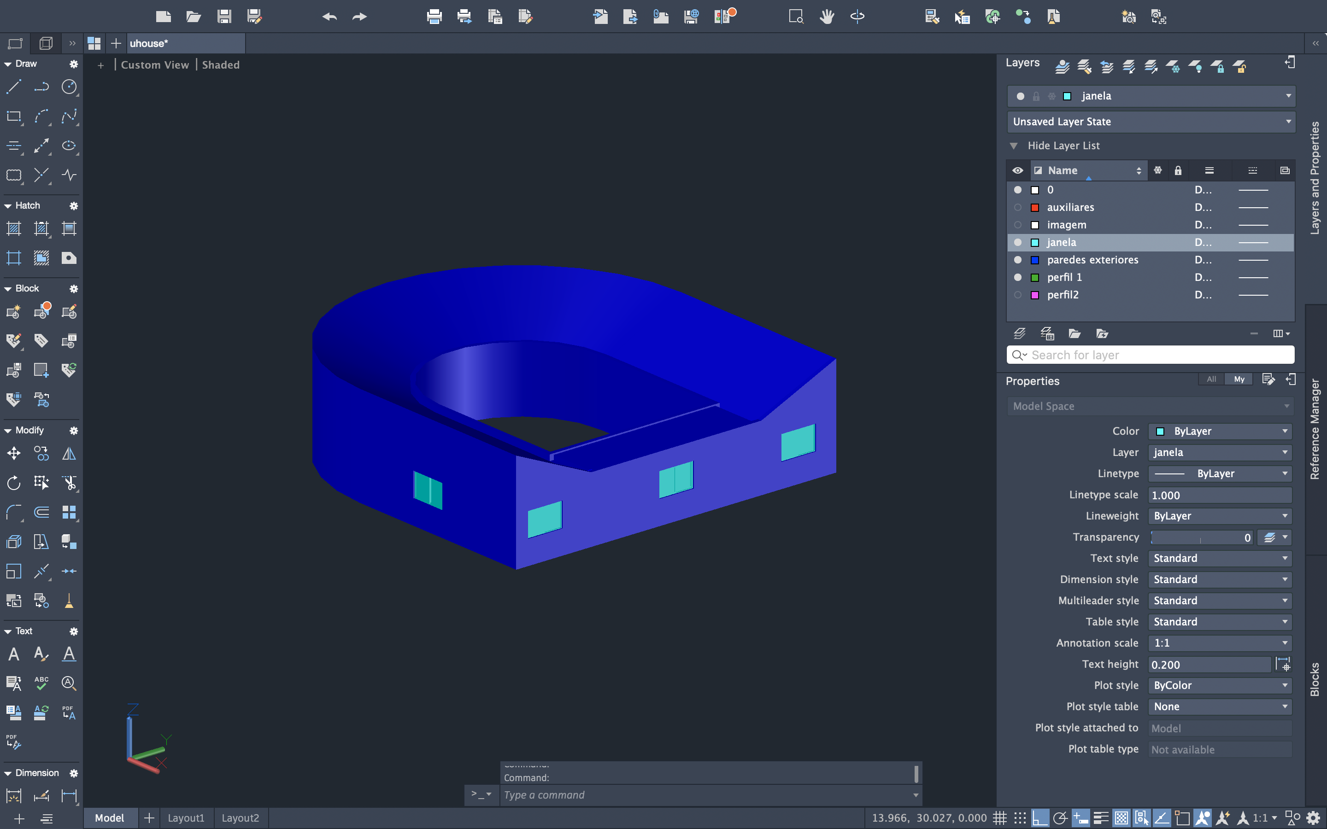Click the Undo arrow
The image size is (1327, 829).
pos(329,17)
